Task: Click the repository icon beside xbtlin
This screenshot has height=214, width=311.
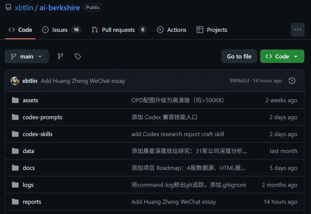Action: 8,7
